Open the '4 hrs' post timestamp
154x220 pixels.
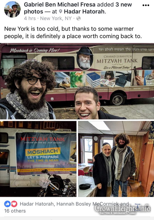pos(30,18)
